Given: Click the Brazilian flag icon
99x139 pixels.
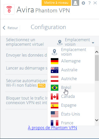Looking at the screenshot, I should tap(55, 88).
